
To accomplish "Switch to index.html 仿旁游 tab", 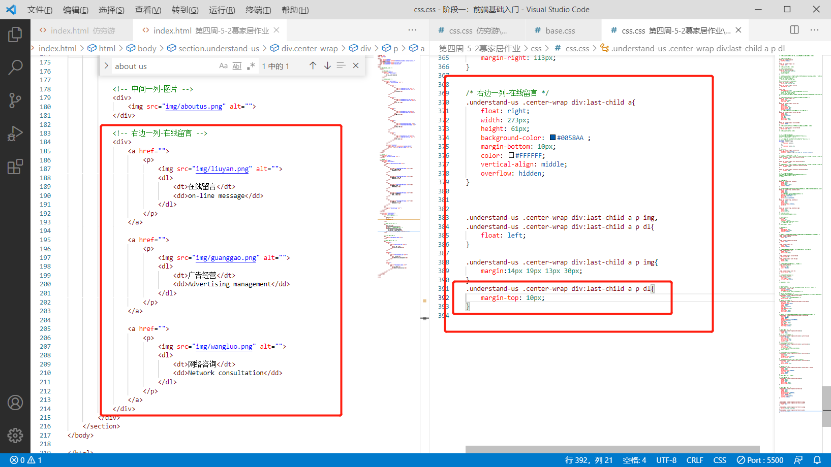I will pos(82,30).
